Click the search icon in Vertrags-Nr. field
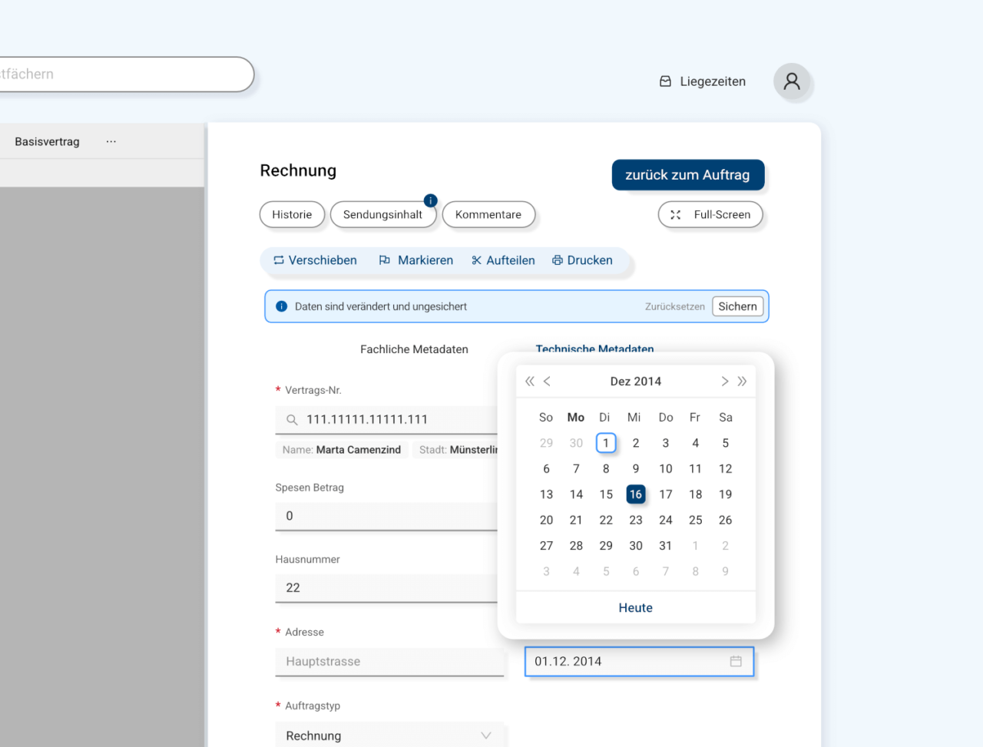Image resolution: width=983 pixels, height=747 pixels. tap(292, 420)
